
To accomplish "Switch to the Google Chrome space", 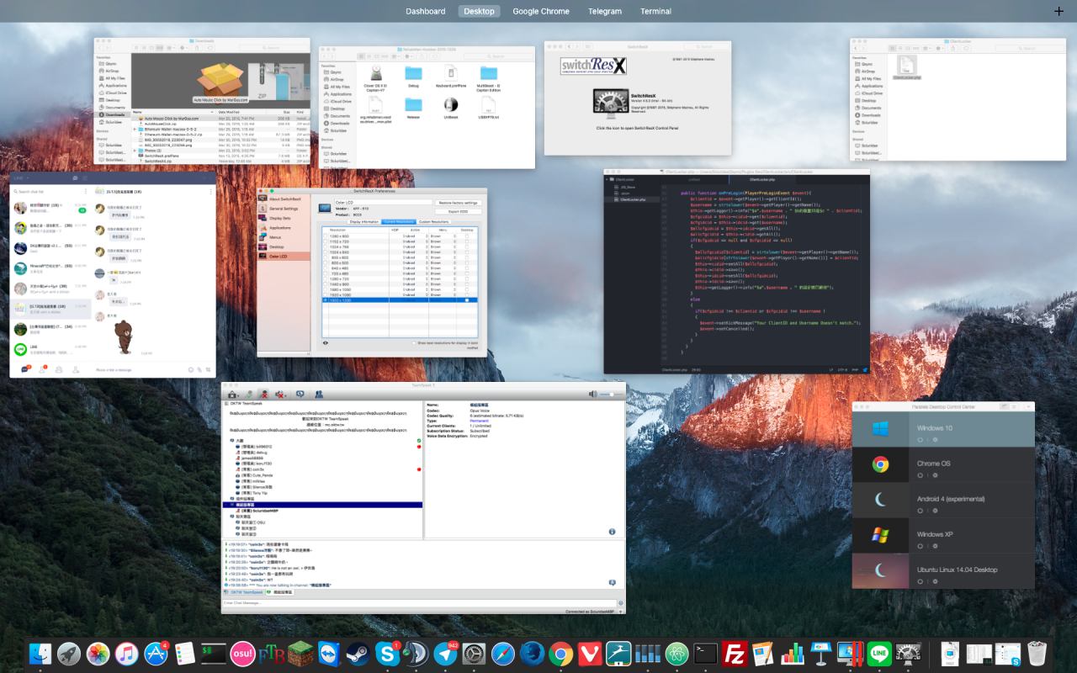I will 541,11.
